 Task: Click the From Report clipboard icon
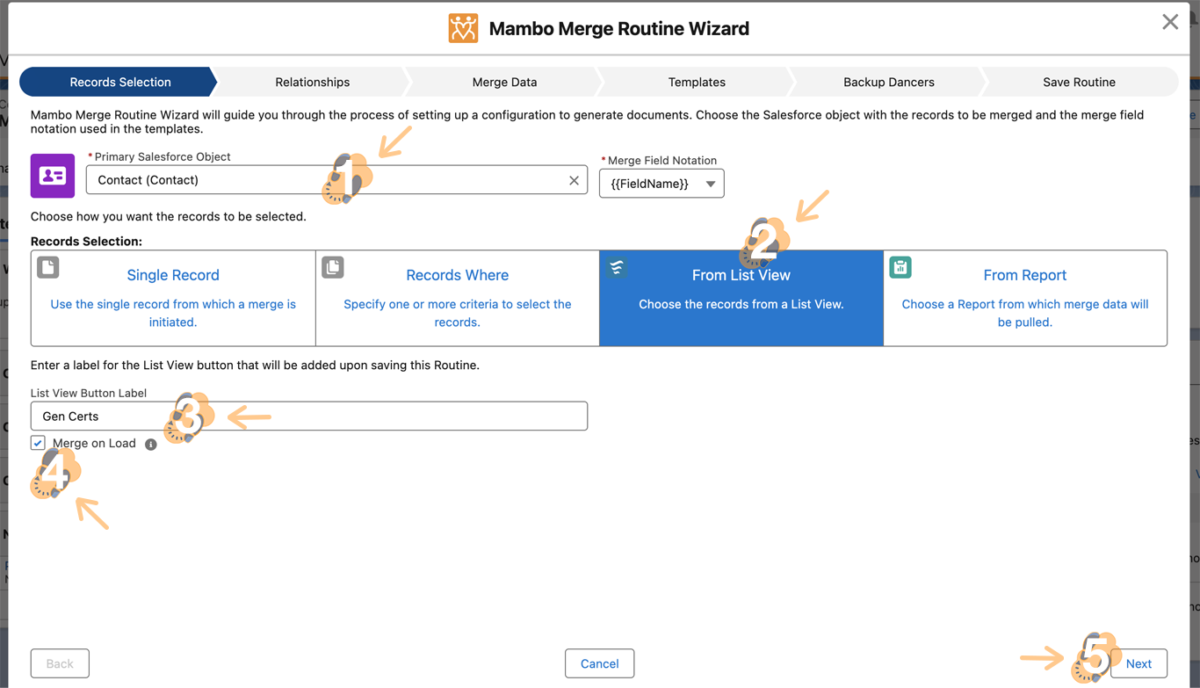(x=900, y=267)
